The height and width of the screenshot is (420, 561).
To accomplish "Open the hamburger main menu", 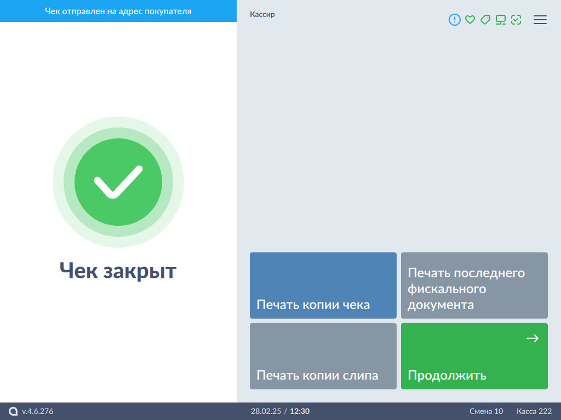I will point(540,20).
